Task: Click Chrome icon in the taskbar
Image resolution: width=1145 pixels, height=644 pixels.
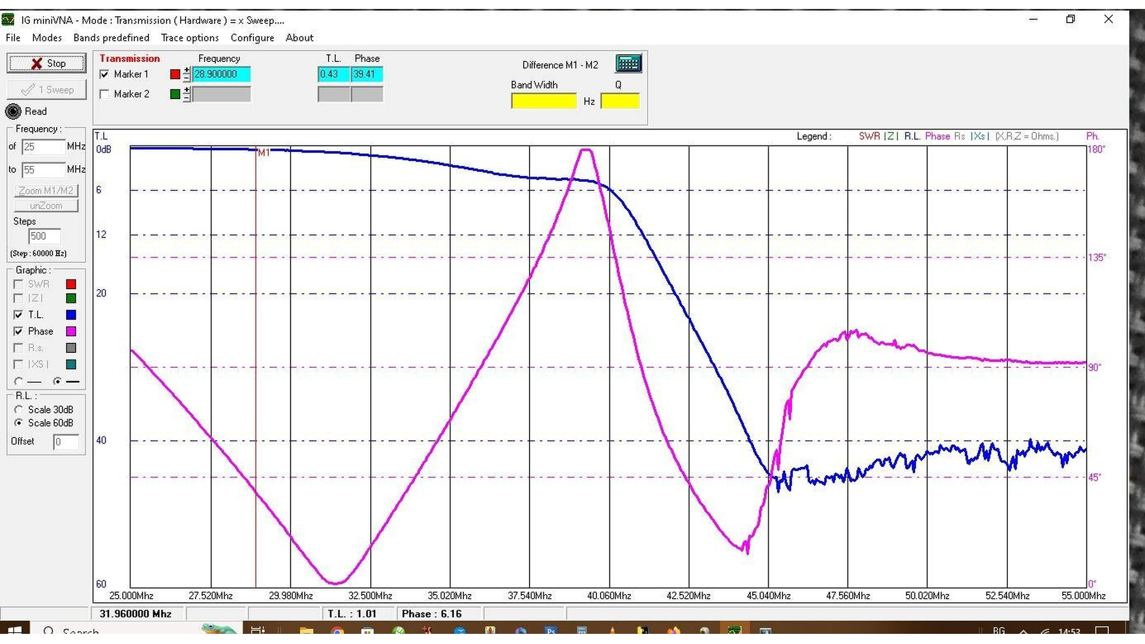Action: point(337,631)
